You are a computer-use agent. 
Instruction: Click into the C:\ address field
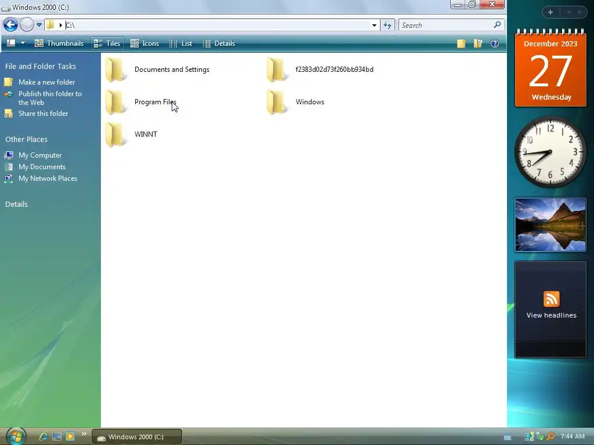[x=217, y=25]
